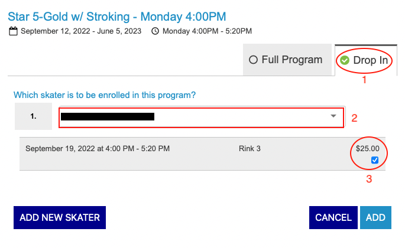Click the $25.00 price label
Image resolution: width=405 pixels, height=248 pixels.
pyautogui.click(x=368, y=148)
